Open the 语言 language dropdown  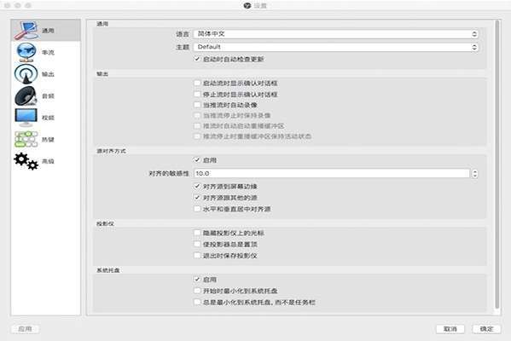(335, 34)
